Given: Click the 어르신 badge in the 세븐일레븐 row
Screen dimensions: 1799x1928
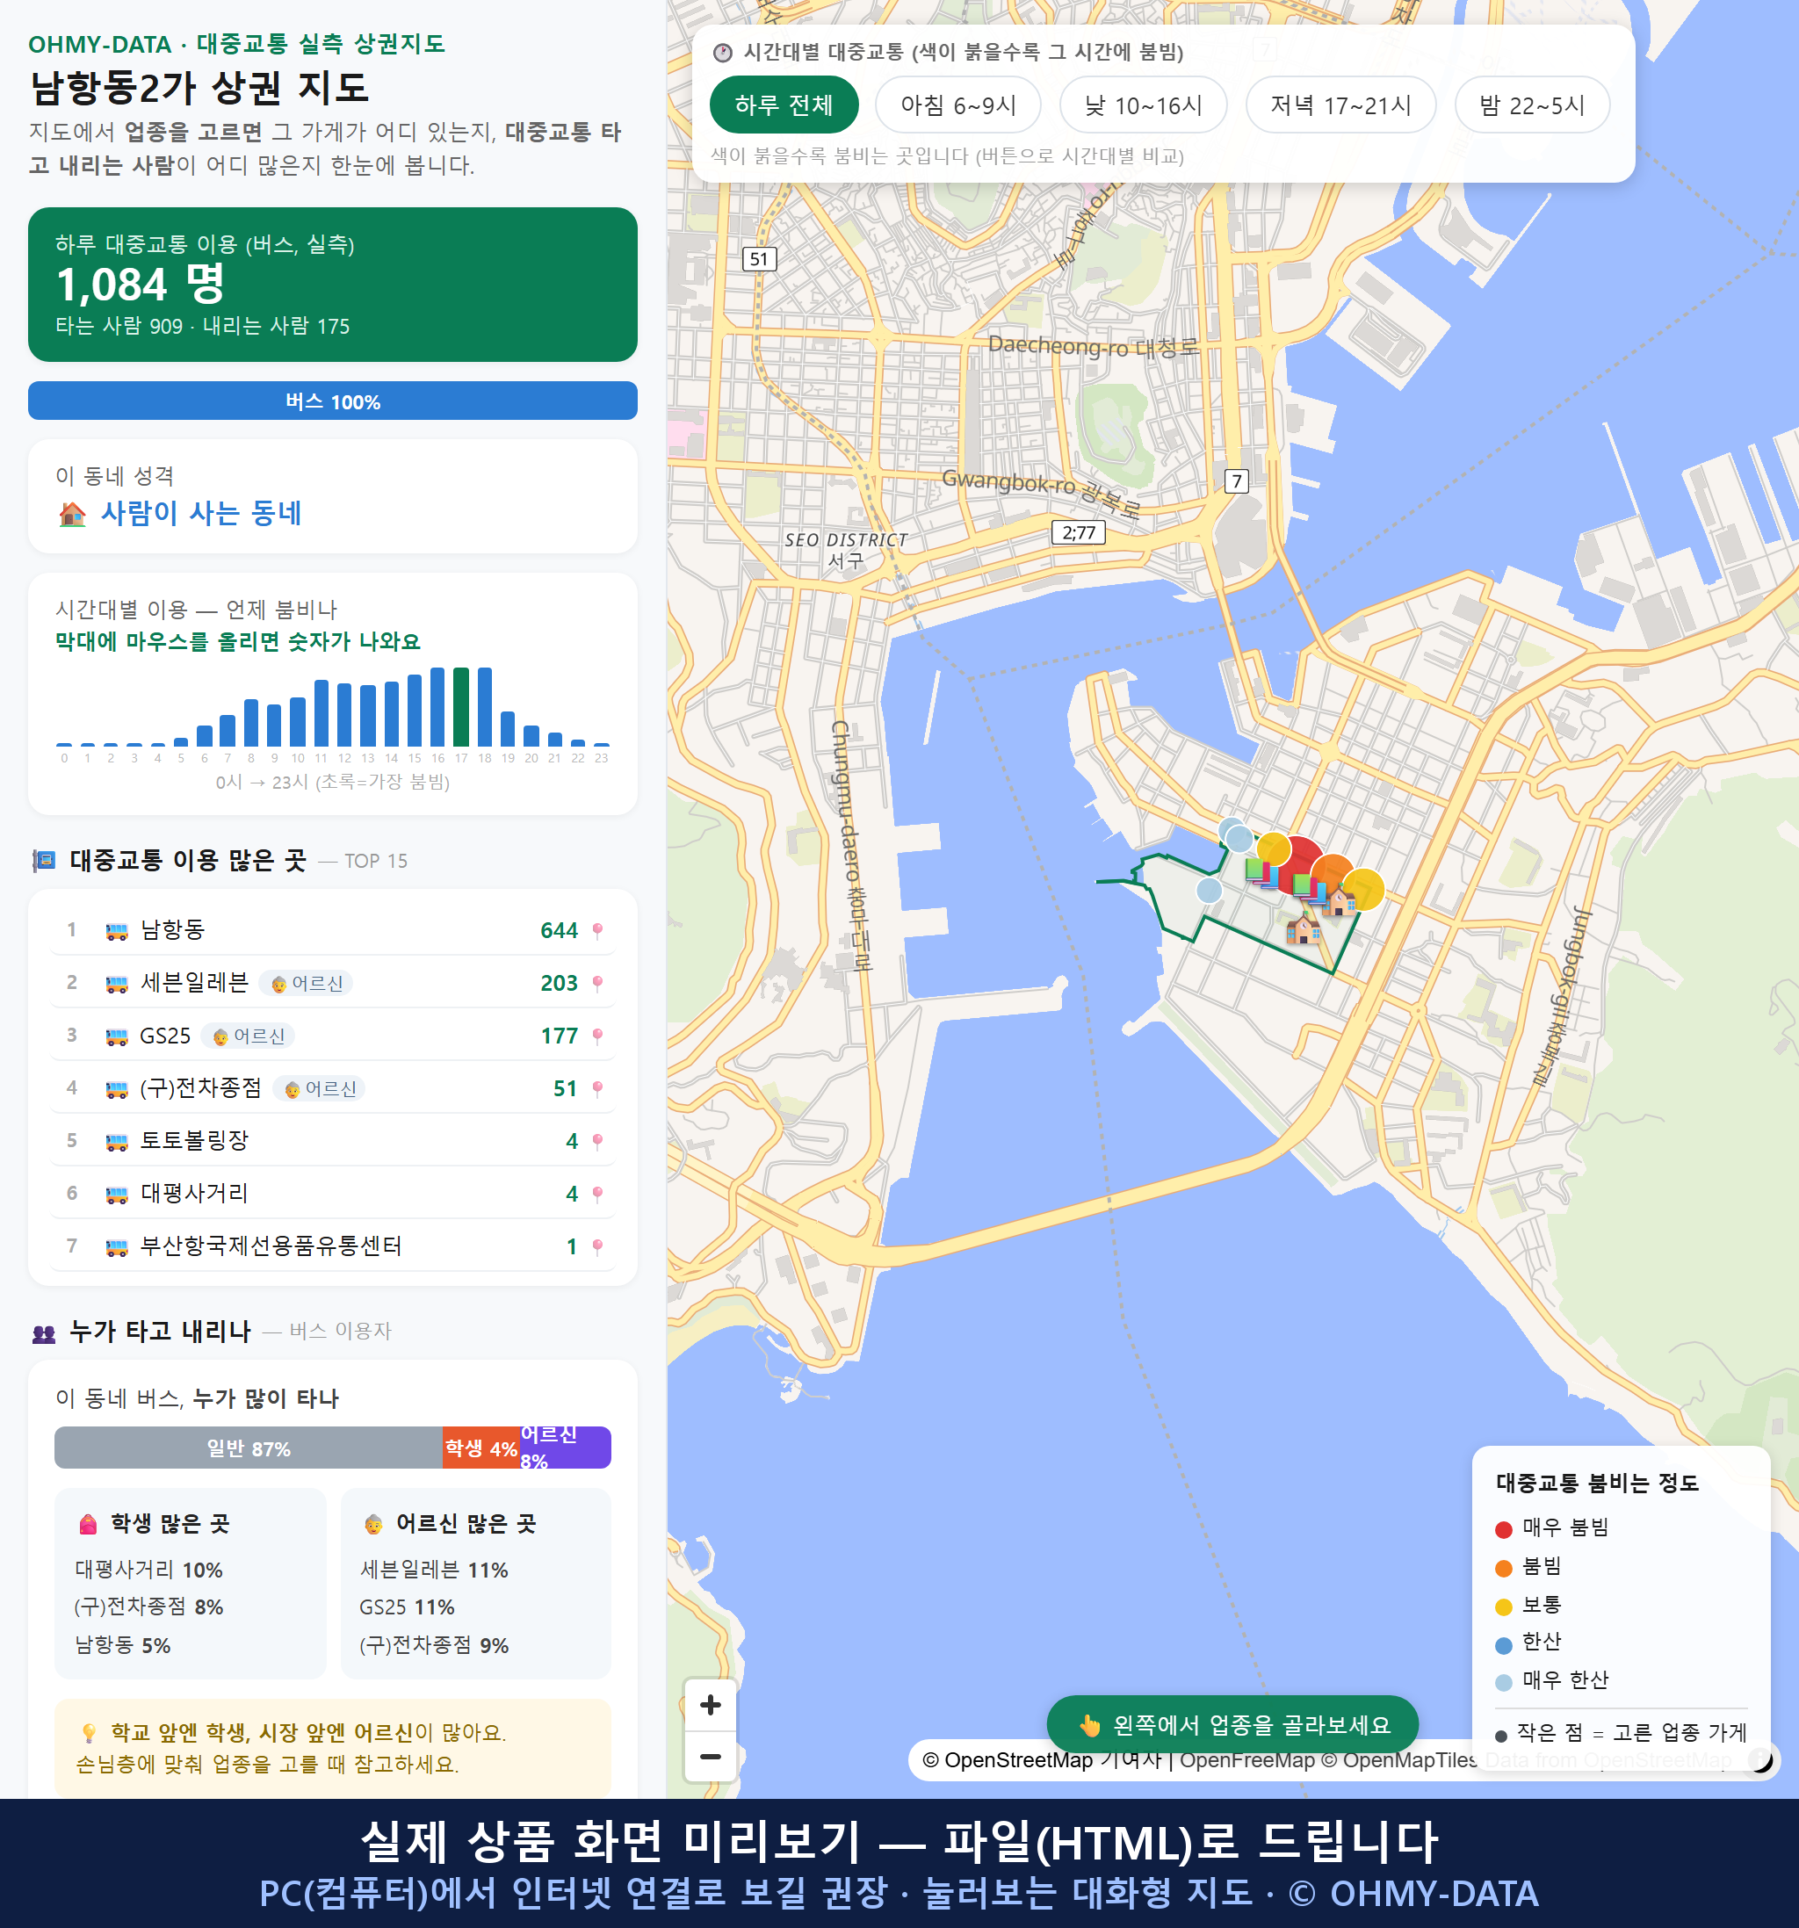Looking at the screenshot, I should click(x=306, y=984).
